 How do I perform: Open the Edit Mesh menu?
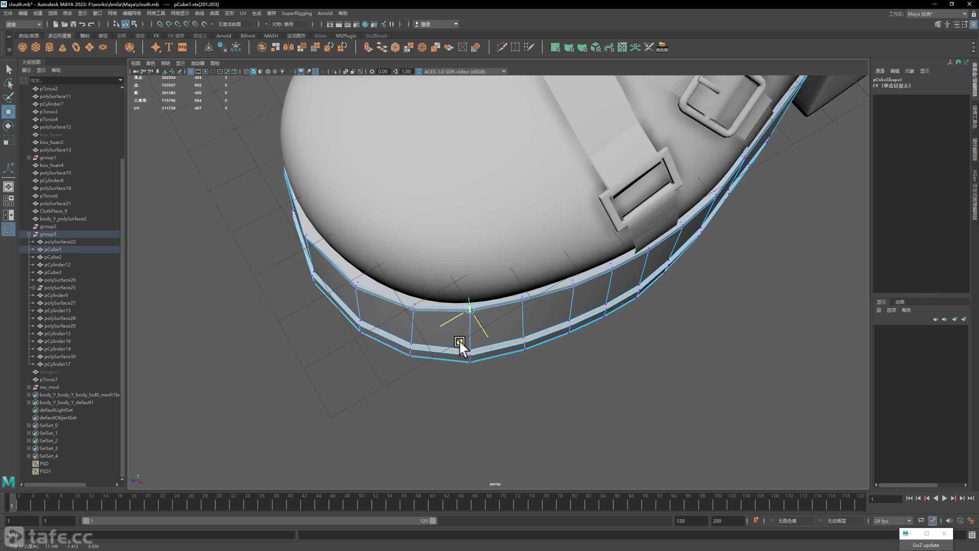(x=132, y=13)
